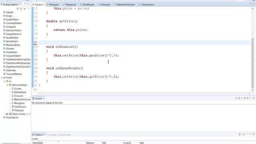Screen dimensions: 256x144
Task: Collapse addQemaModafa method fold on line 26
Action: click(38, 68)
